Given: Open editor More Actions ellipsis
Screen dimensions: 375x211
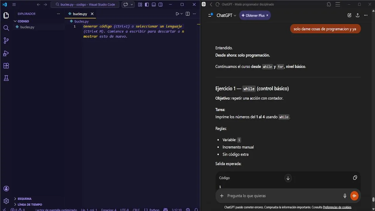Looking at the screenshot, I should click(194, 14).
